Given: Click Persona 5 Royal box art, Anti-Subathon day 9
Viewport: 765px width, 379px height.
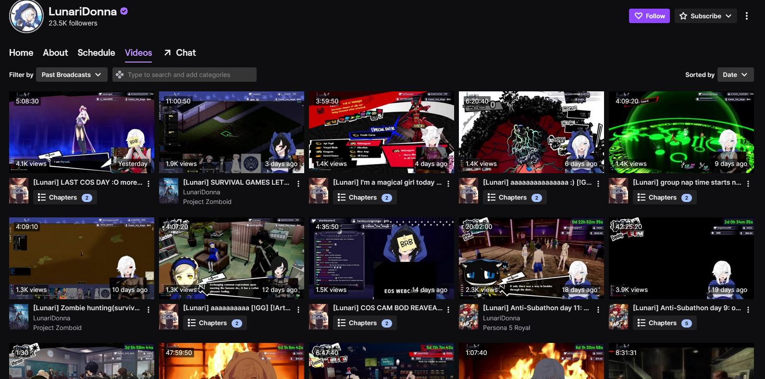Looking at the screenshot, I should (618, 316).
